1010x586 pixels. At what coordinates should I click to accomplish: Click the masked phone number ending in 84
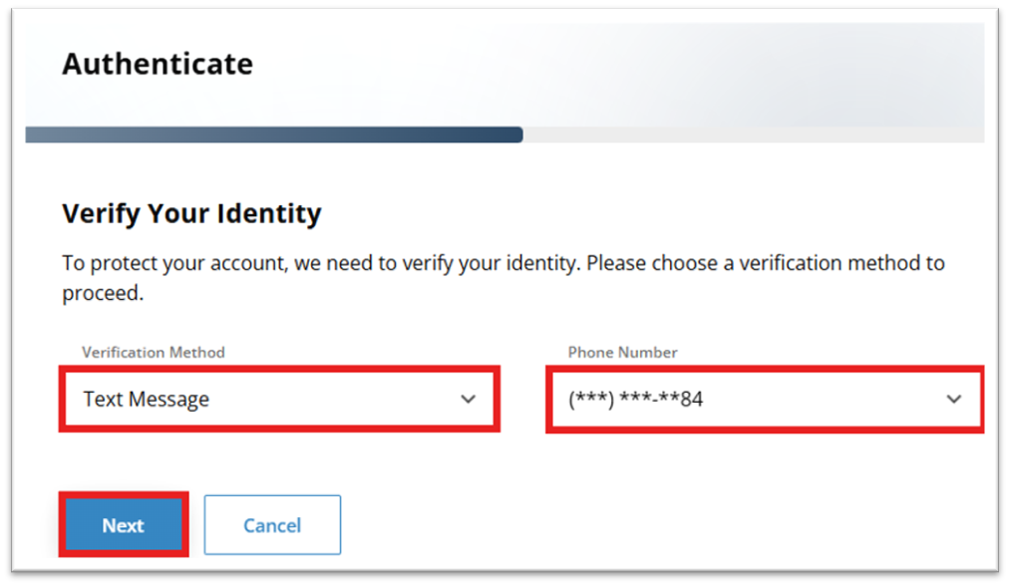point(636,400)
